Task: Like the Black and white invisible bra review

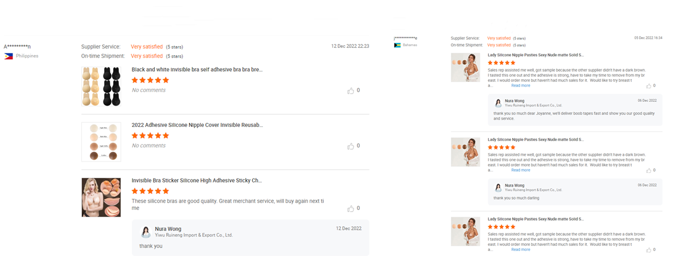Action: [351, 90]
